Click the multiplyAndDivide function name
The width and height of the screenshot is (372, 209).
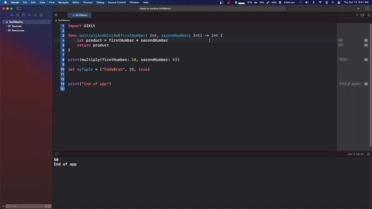tap(99, 35)
